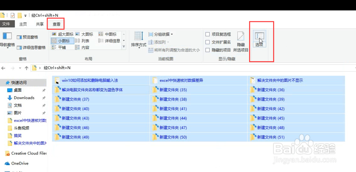Select 详细信息 details layout
The width and height of the screenshot is (356, 172).
pos(109,41)
